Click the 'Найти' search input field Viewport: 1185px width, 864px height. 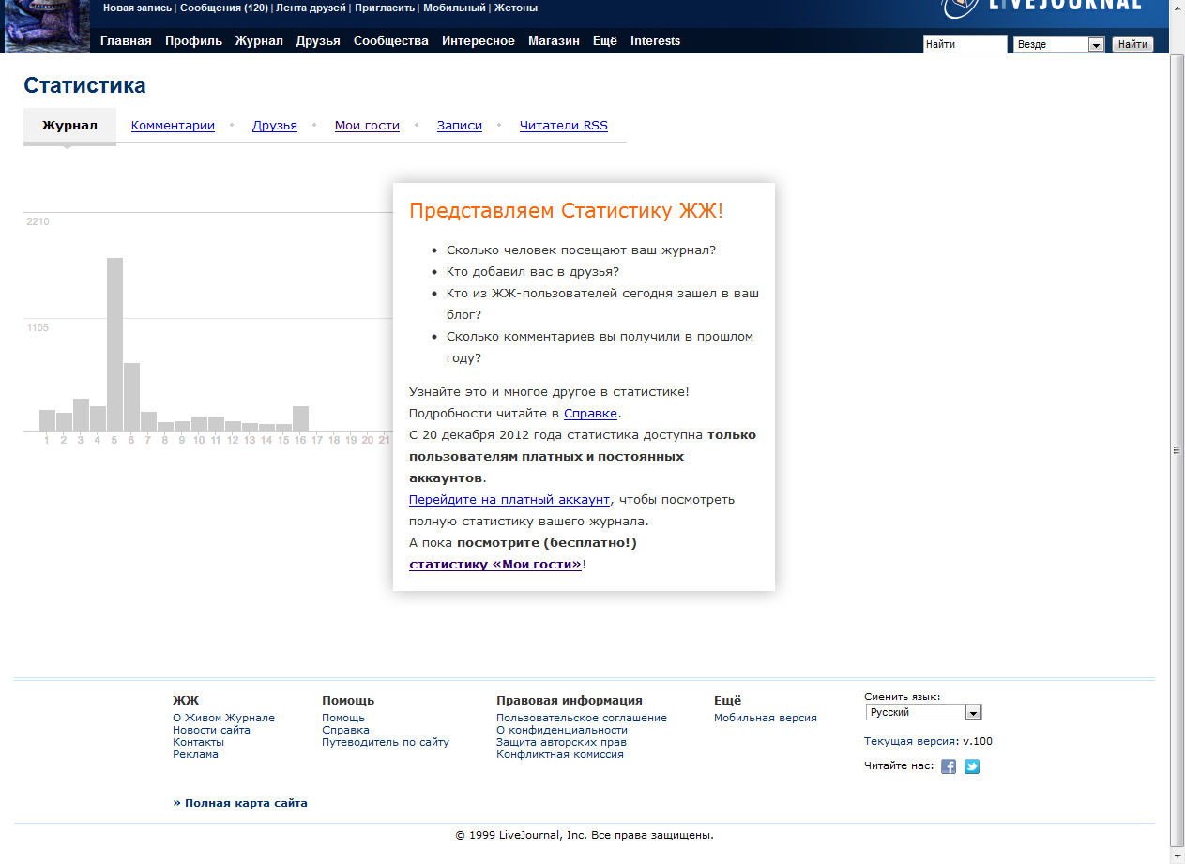[965, 44]
